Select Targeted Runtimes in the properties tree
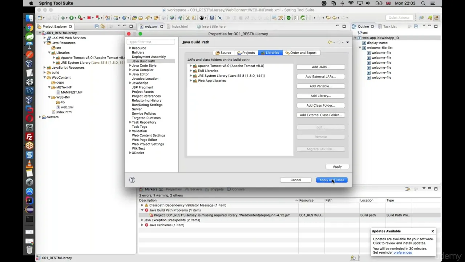 [146, 118]
